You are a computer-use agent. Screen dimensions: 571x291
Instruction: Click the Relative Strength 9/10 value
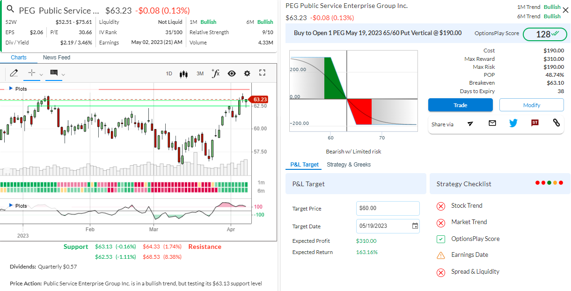268,32
